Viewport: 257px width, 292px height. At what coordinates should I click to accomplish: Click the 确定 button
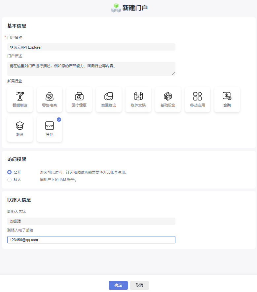tap(118, 285)
